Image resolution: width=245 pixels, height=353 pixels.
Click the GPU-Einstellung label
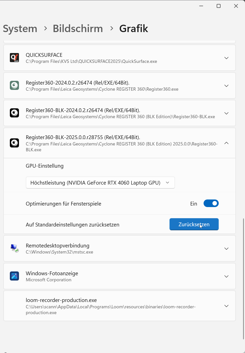pyautogui.click(x=45, y=166)
